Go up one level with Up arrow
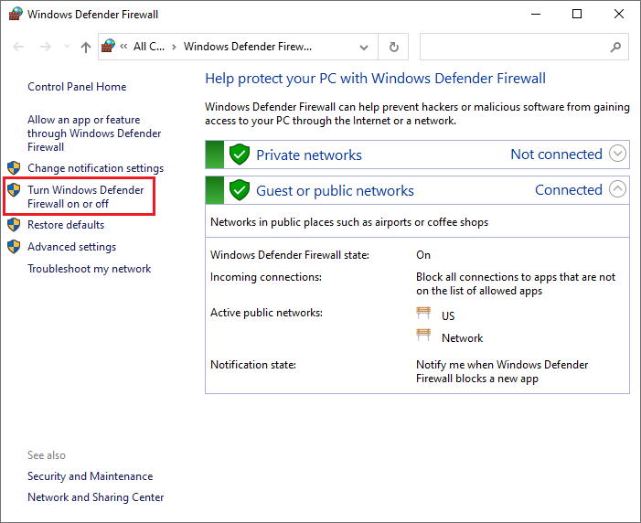The image size is (641, 523). (86, 47)
